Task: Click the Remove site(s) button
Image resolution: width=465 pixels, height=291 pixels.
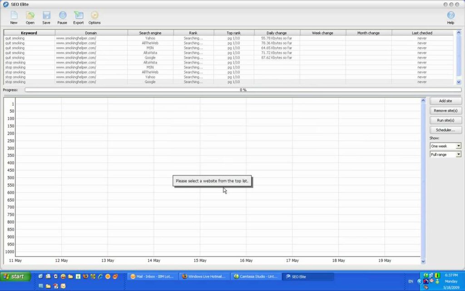Action: point(445,110)
